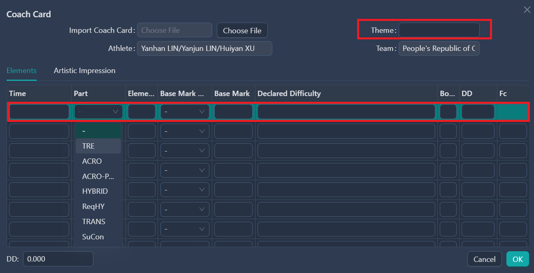The height and width of the screenshot is (273, 534).
Task: Click first row's DD input field
Action: [x=478, y=112]
